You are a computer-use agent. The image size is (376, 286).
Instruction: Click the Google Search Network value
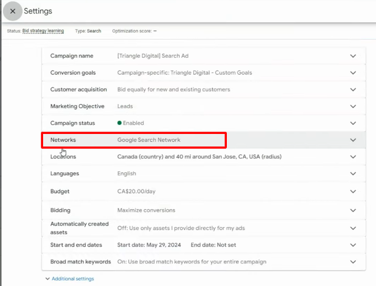click(149, 140)
